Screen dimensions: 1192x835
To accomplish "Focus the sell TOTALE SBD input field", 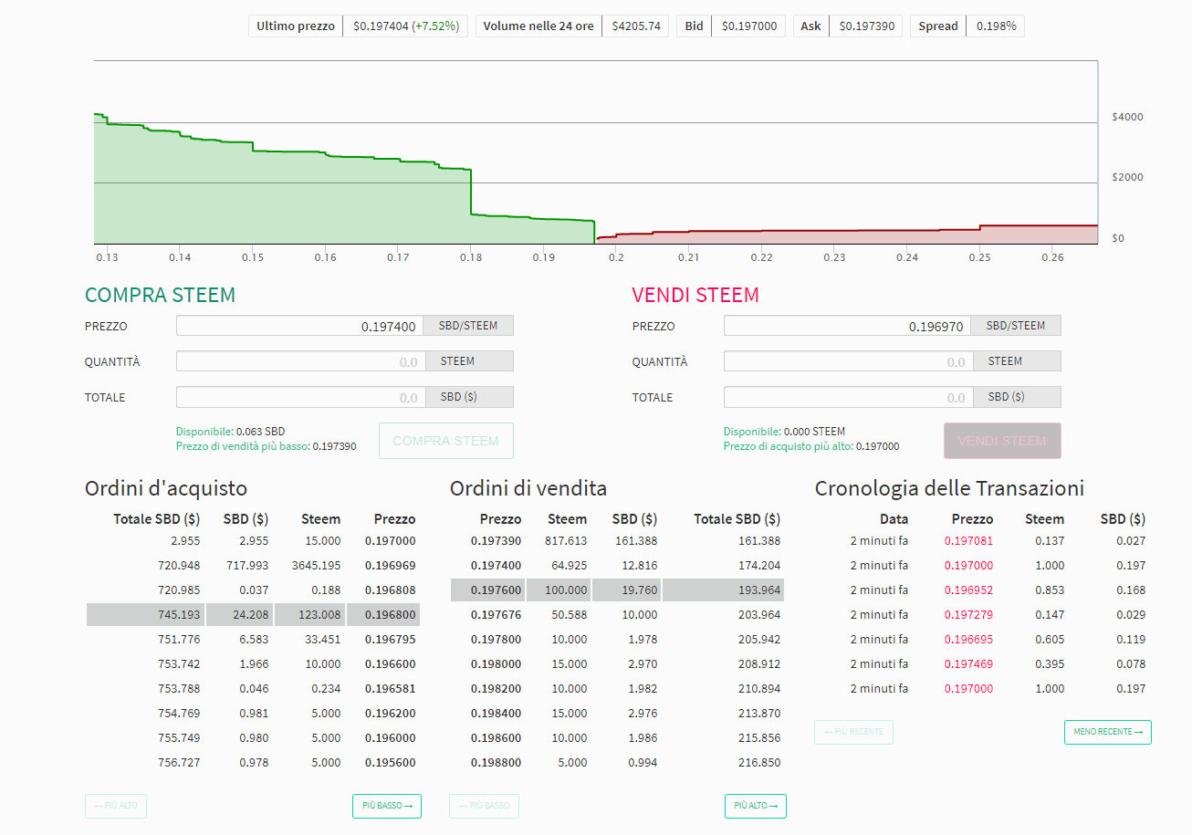I will 847,397.
